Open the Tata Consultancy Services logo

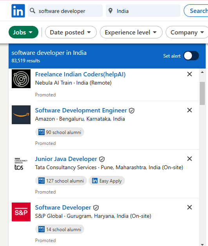click(21, 163)
